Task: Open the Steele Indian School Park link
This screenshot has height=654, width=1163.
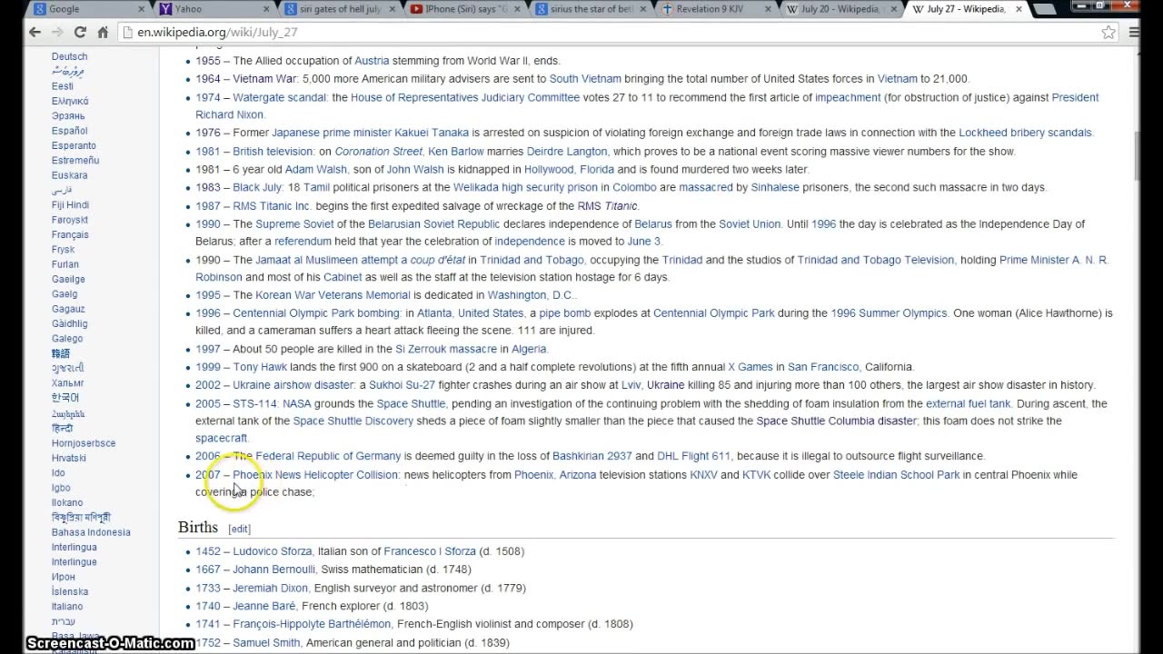Action: click(896, 475)
